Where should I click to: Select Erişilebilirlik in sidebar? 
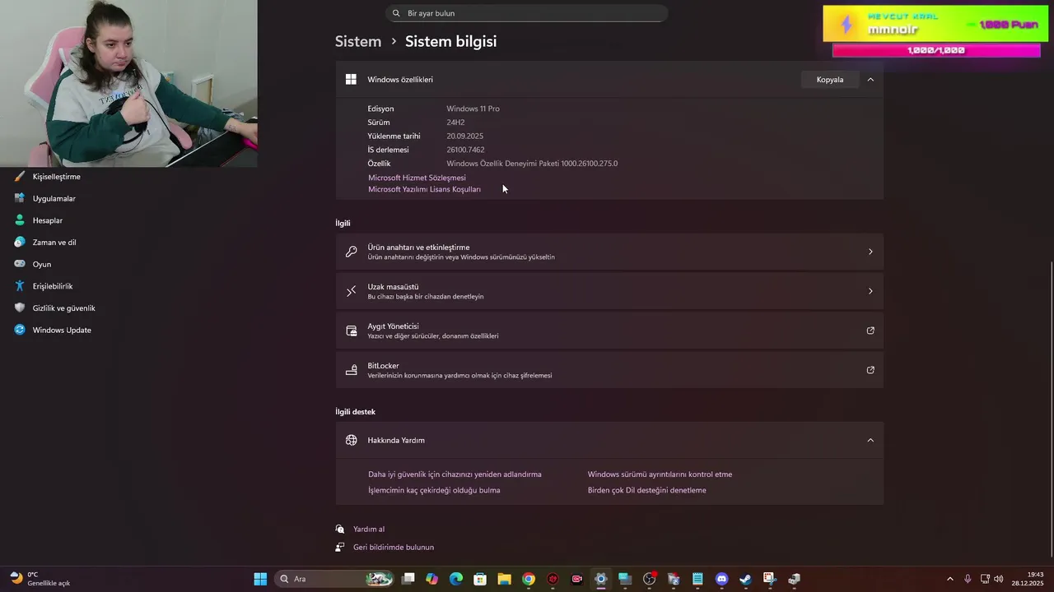click(52, 286)
